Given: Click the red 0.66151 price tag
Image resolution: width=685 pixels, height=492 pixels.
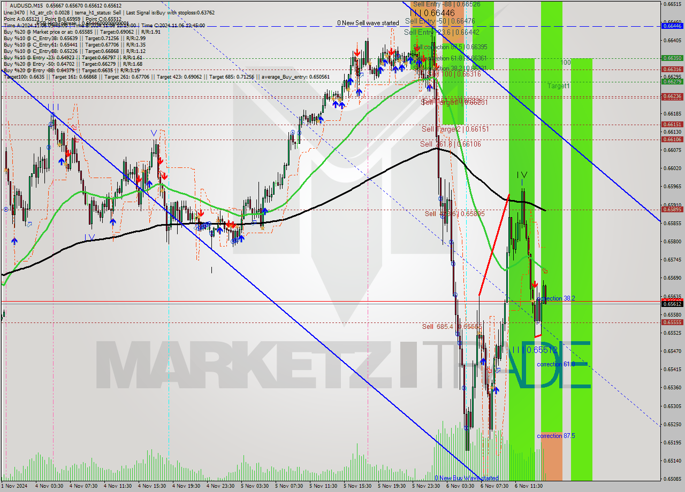Looking at the screenshot, I should pyautogui.click(x=672, y=124).
